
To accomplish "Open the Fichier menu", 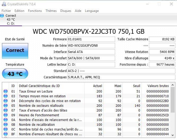I will point(6,11).
